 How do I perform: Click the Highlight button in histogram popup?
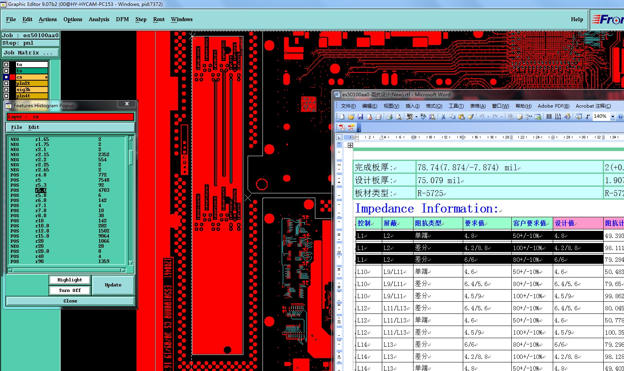coord(70,280)
